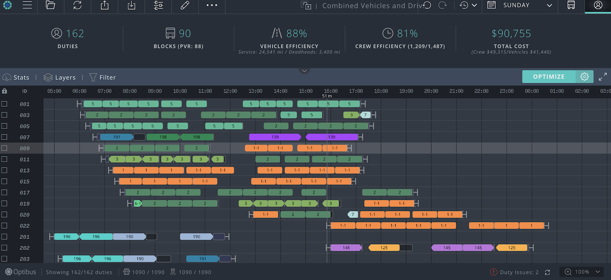611x280 pixels.
Task: Click the export upload icon
Action: (105, 5)
